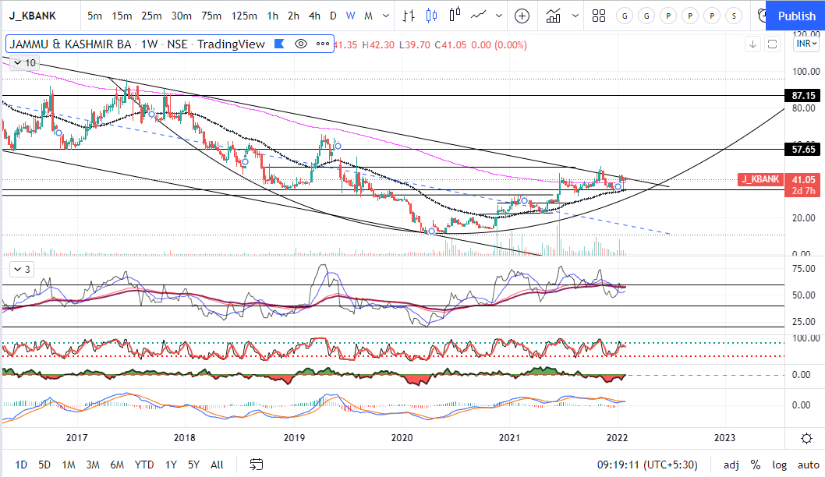This screenshot has width=825, height=477.
Task: Set date range to YTD
Action: point(143,465)
